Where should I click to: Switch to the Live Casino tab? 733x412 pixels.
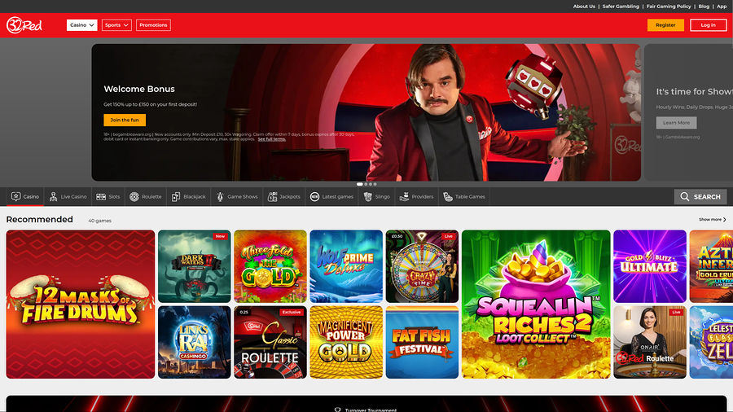(68, 197)
